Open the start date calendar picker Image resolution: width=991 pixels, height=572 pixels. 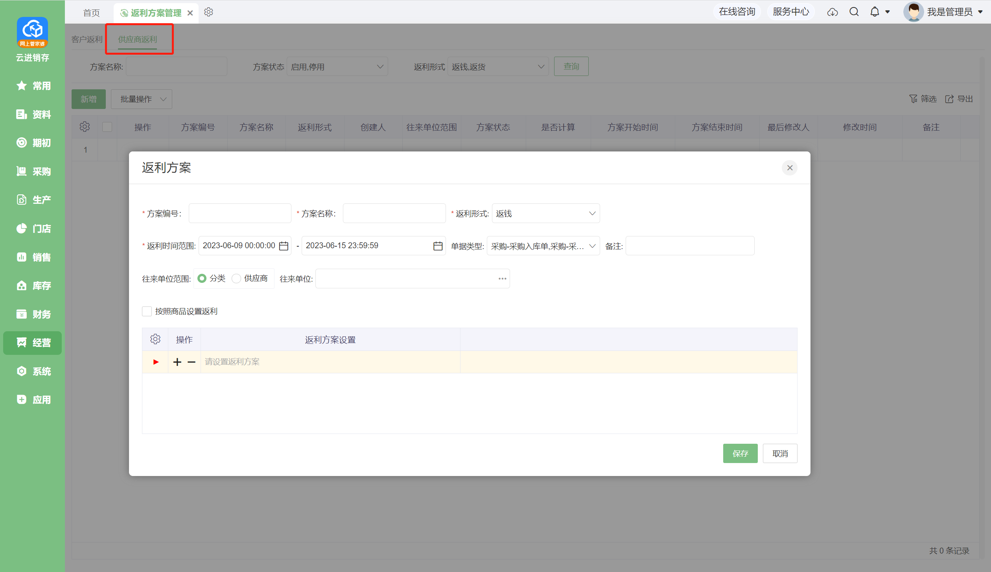(284, 246)
